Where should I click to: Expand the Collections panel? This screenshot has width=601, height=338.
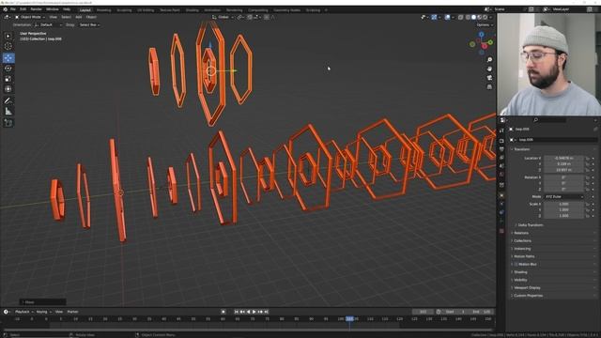[522, 241]
